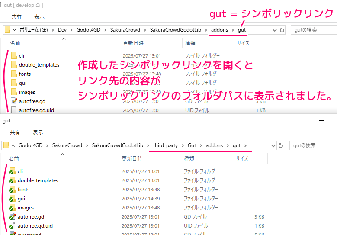Select gui folder icon in bottom window

coord(12,199)
